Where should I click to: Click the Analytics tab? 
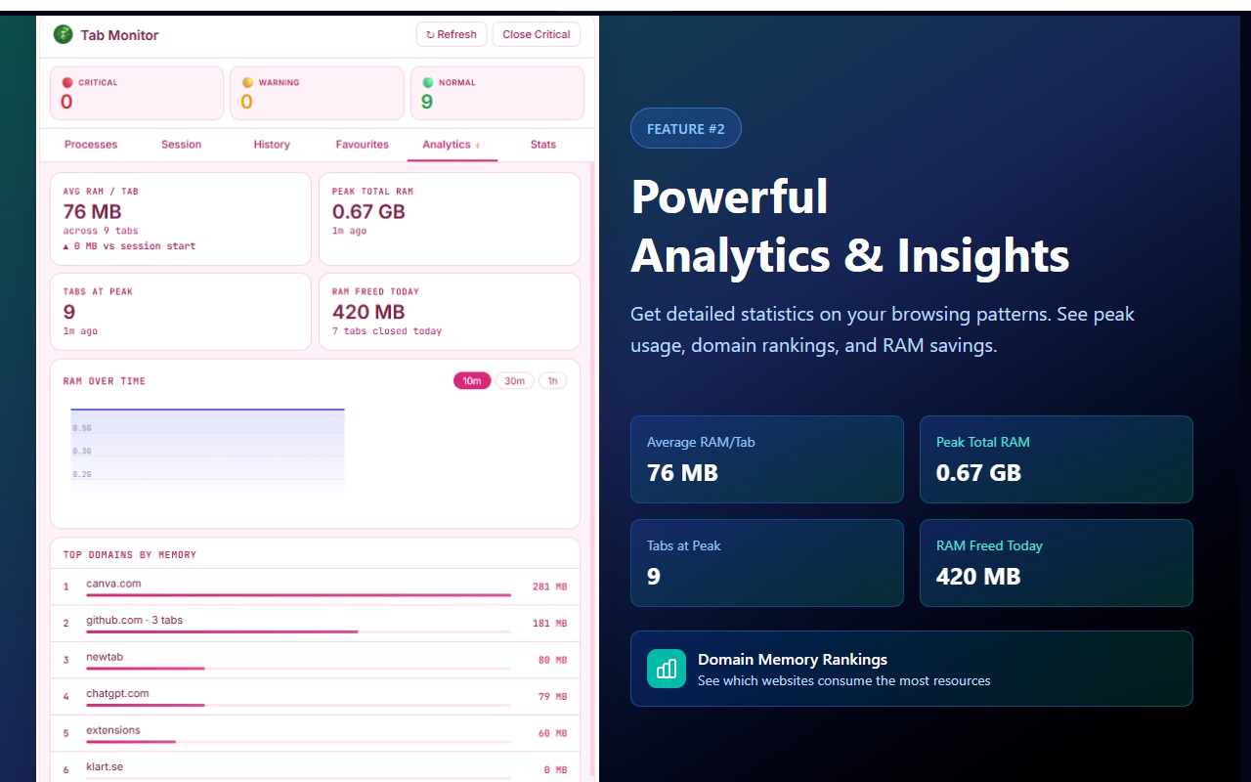[x=453, y=145]
